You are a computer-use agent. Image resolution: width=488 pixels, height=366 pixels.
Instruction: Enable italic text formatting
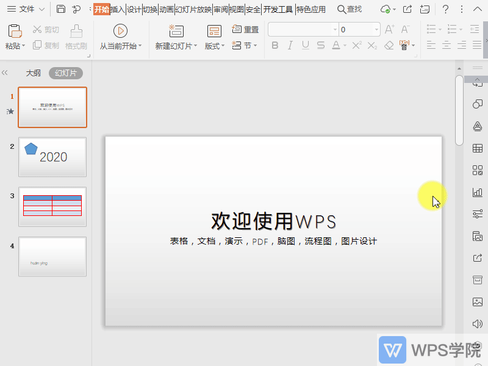pyautogui.click(x=290, y=46)
